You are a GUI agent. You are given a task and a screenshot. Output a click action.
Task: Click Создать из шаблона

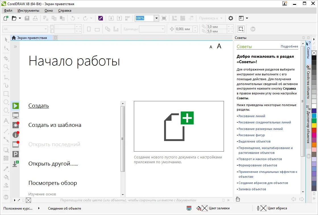click(55, 125)
